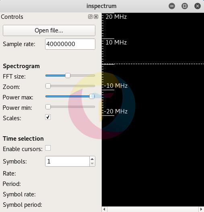Viewport: 204px width, 212px height.
Task: Decrease Symbols count with down arrow
Action: [92, 164]
